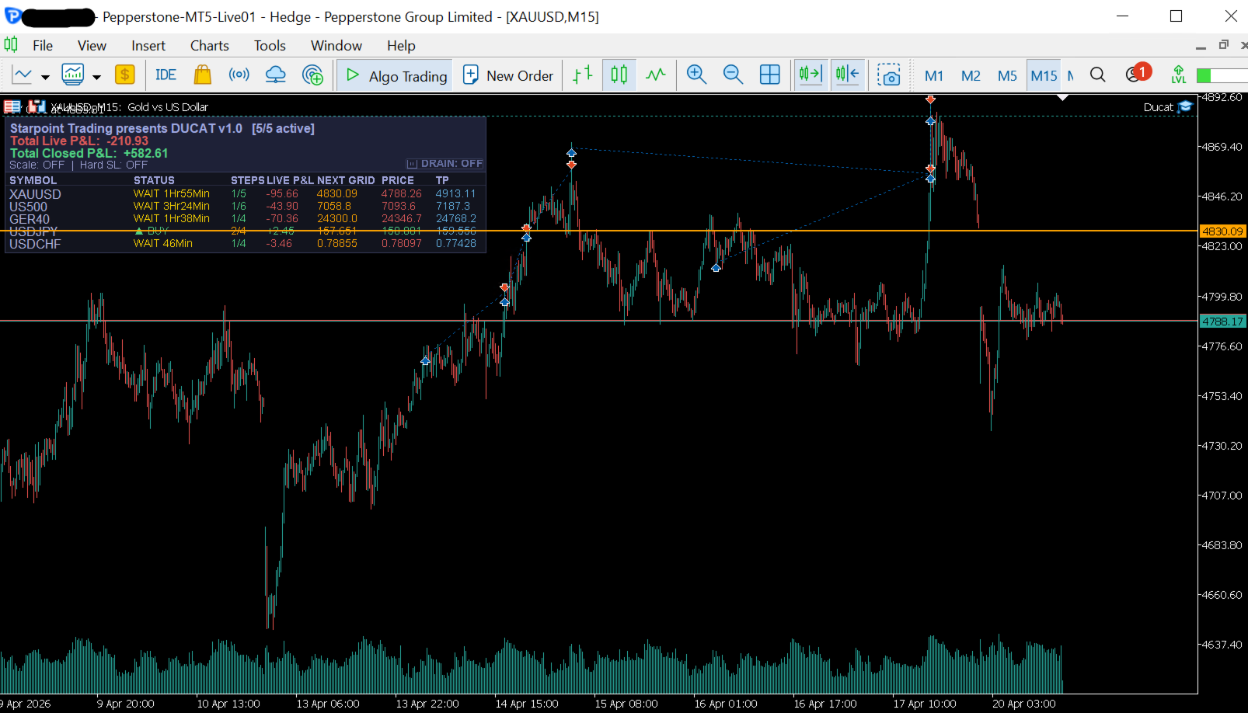Click the green LVL icon
The image size is (1248, 713).
click(1179, 75)
